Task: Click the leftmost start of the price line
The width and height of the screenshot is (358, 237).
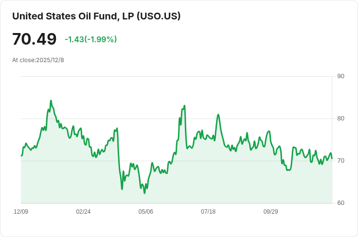Action: tap(21, 155)
